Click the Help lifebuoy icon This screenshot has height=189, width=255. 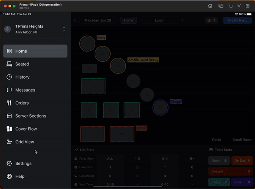coord(9,176)
